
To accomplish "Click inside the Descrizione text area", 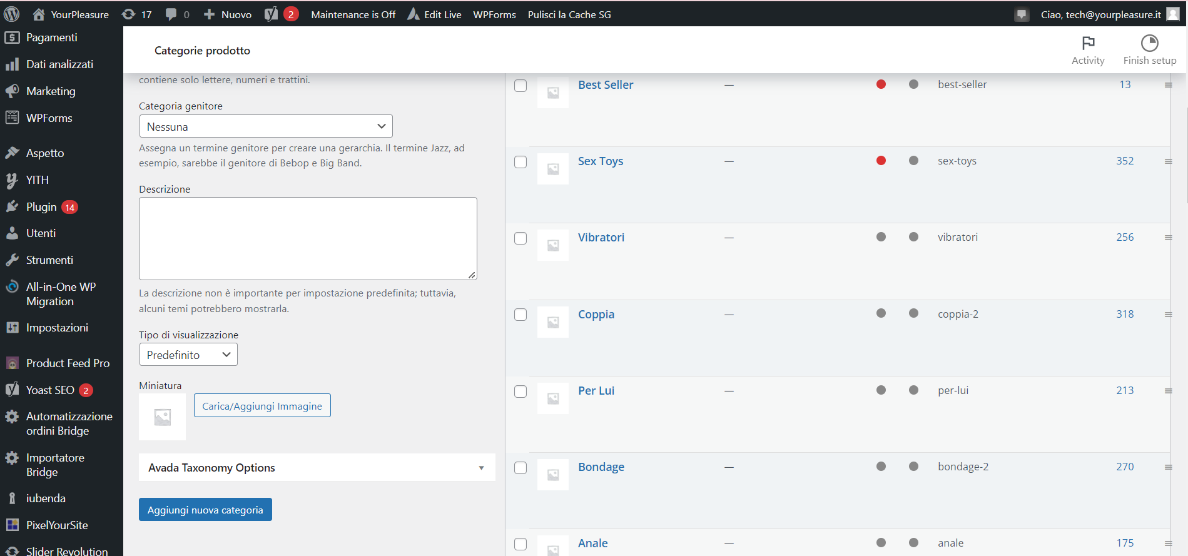I will (308, 238).
